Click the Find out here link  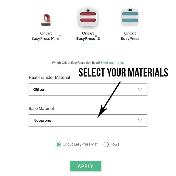(x=112, y=63)
